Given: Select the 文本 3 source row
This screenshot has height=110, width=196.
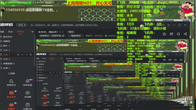Looking at the screenshot, I should click(x=17, y=50).
